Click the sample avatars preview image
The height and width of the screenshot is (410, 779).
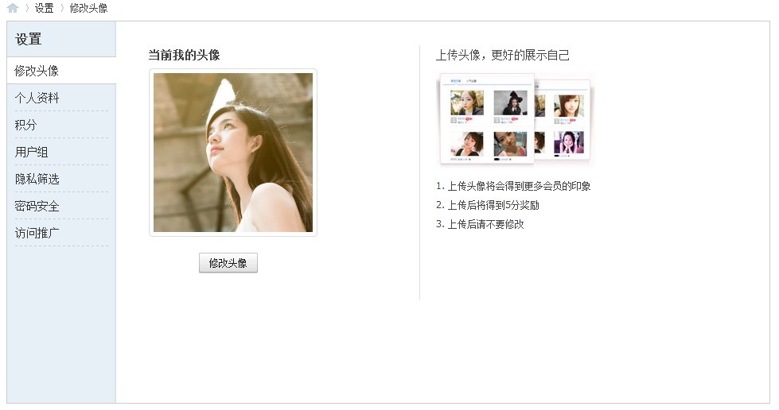point(515,119)
